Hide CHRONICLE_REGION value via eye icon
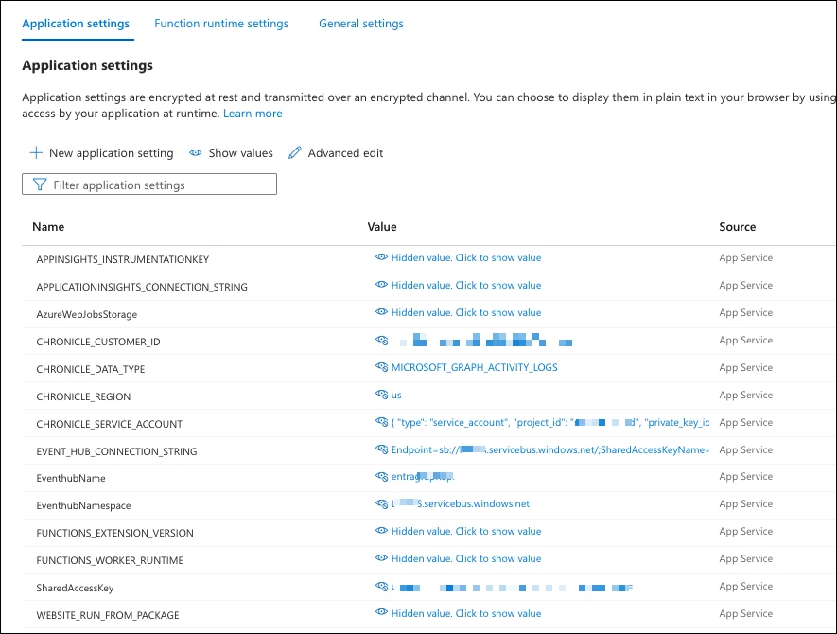837x634 pixels. pos(381,395)
